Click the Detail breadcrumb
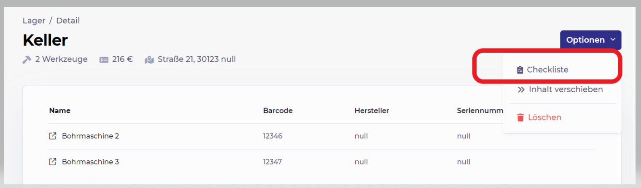Image resolution: width=641 pixels, height=188 pixels. pos(68,20)
